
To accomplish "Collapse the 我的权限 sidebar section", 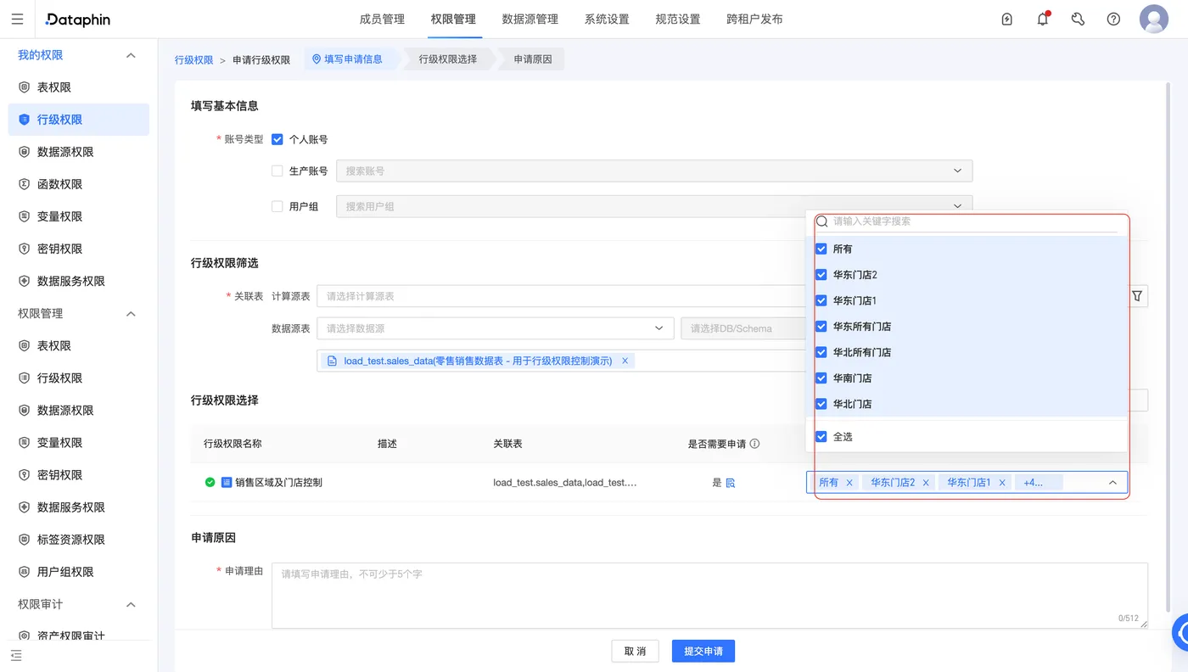I will [131, 55].
